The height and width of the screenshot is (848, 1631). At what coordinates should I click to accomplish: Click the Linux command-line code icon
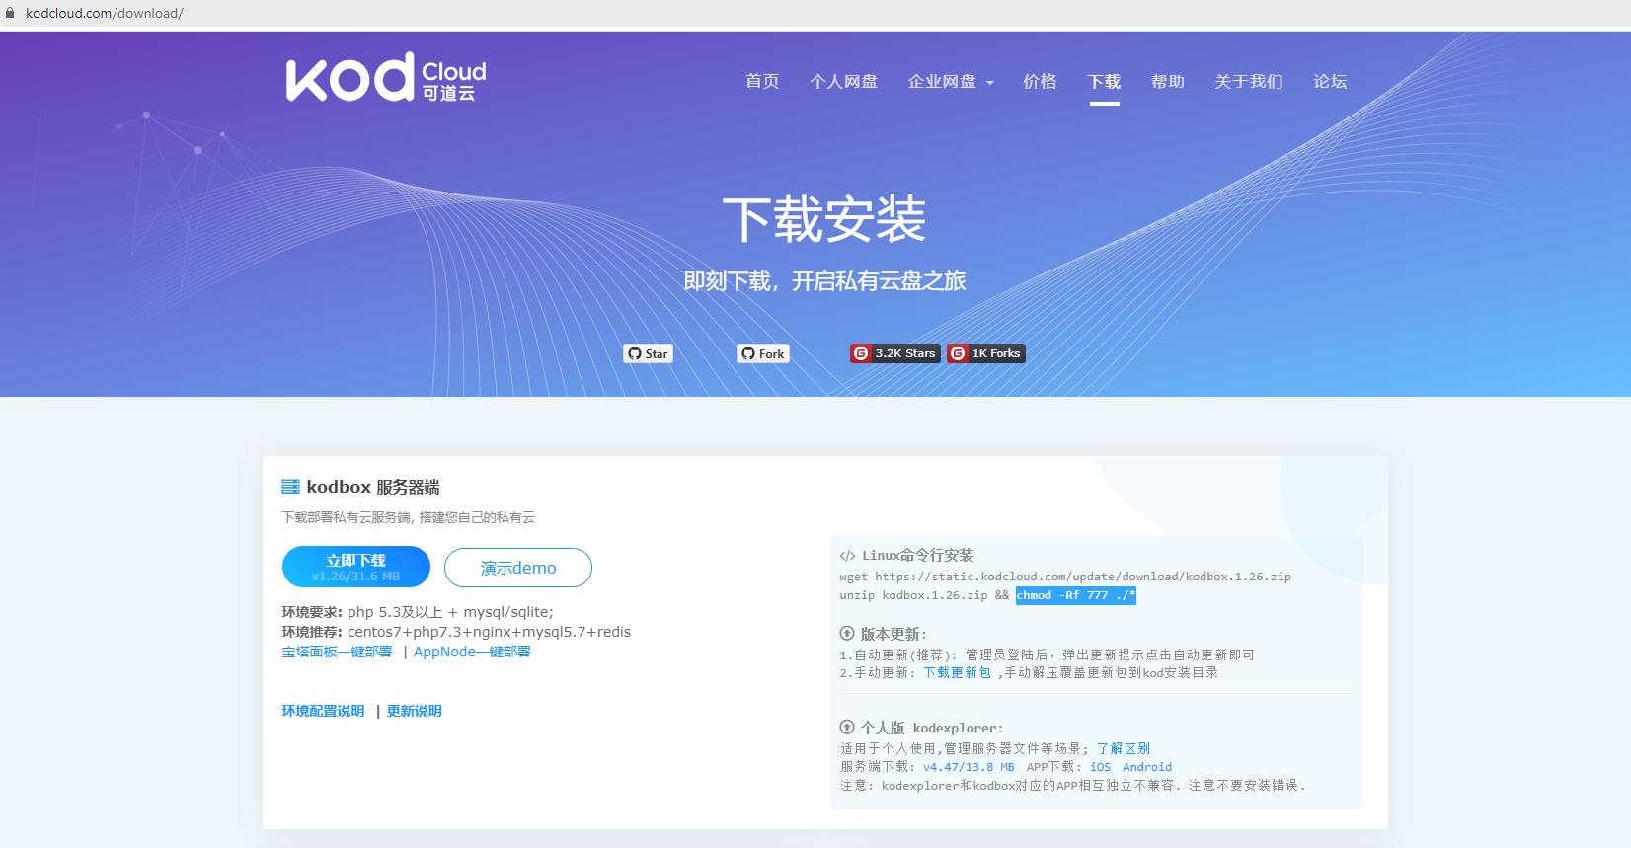pos(847,556)
